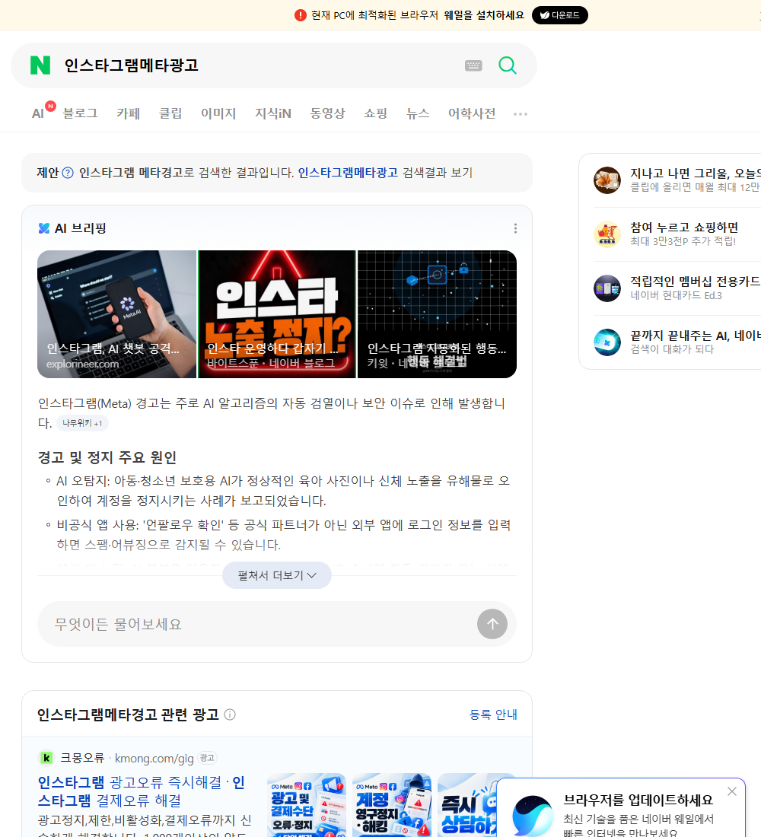
Task: Open the 인스타그램, AI 챗봇 공격 thumbnail
Action: (117, 313)
